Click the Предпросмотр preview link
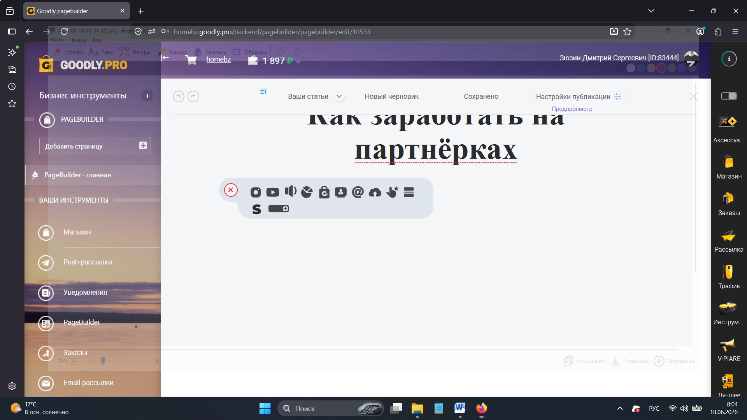 (572, 109)
